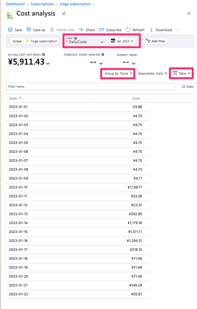Expand the Group by: None dropdown
The image size is (197, 309).
pyautogui.click(x=118, y=73)
